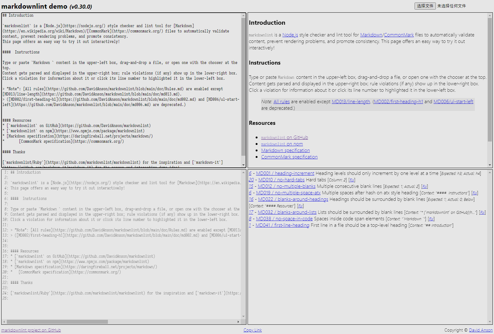The width and height of the screenshot is (494, 334).
Task: Click the Resources heading in preview
Action: click(x=262, y=123)
